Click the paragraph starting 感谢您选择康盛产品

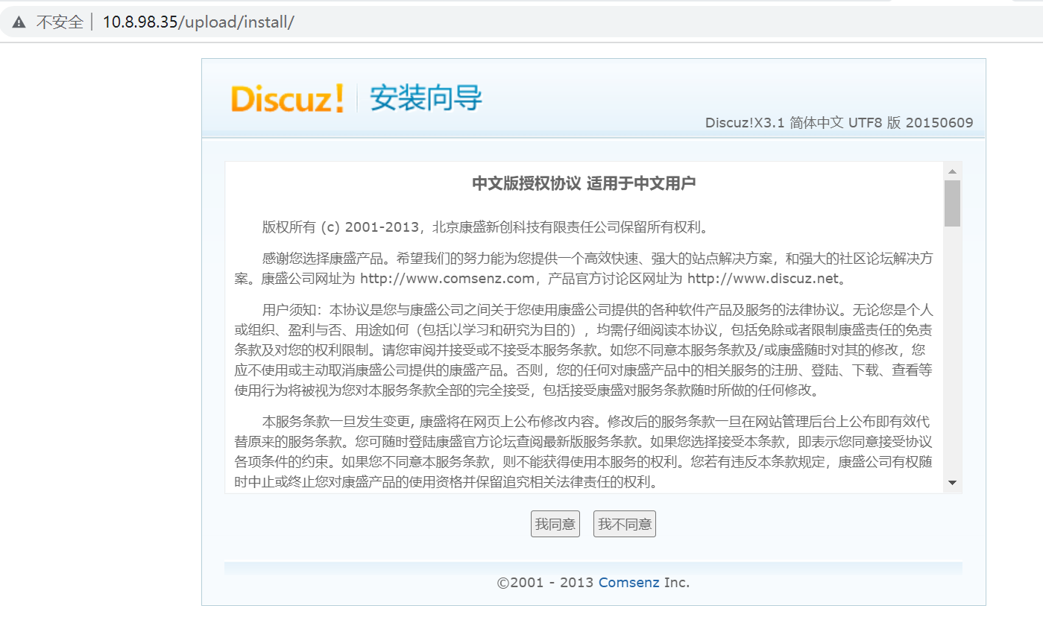[x=584, y=269]
